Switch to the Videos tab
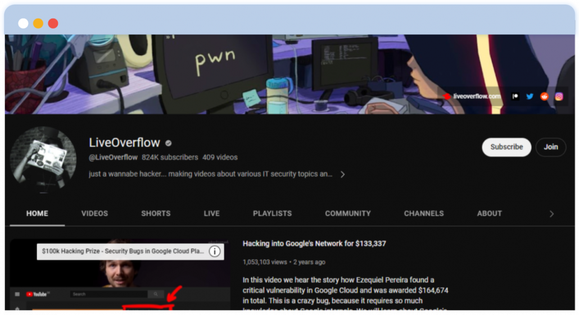 [94, 213]
